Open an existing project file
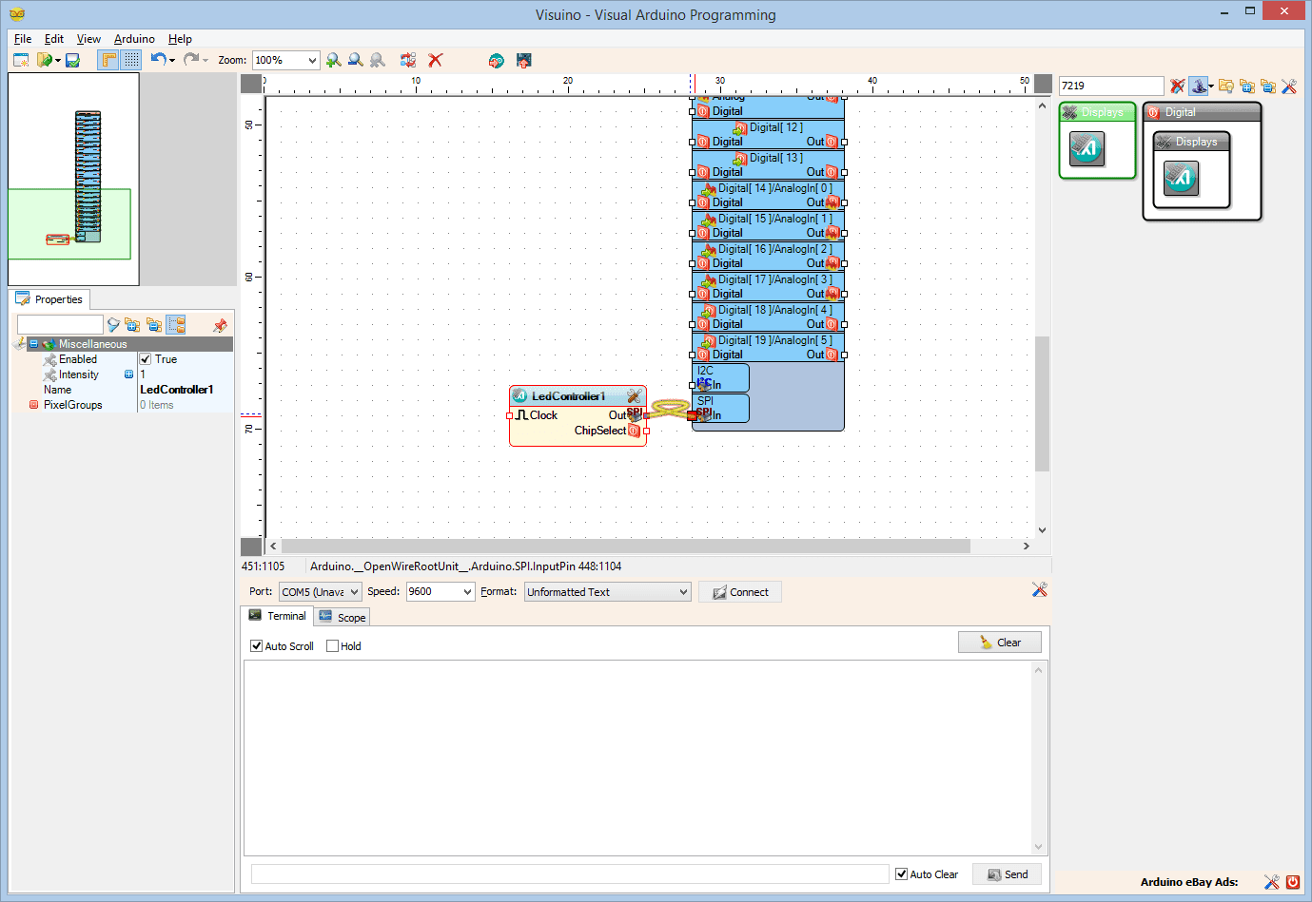Screen dimensions: 1312x902 coord(43,60)
